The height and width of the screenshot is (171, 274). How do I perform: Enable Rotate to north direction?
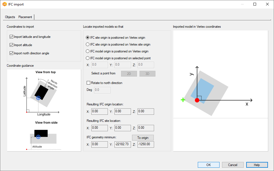point(89,83)
